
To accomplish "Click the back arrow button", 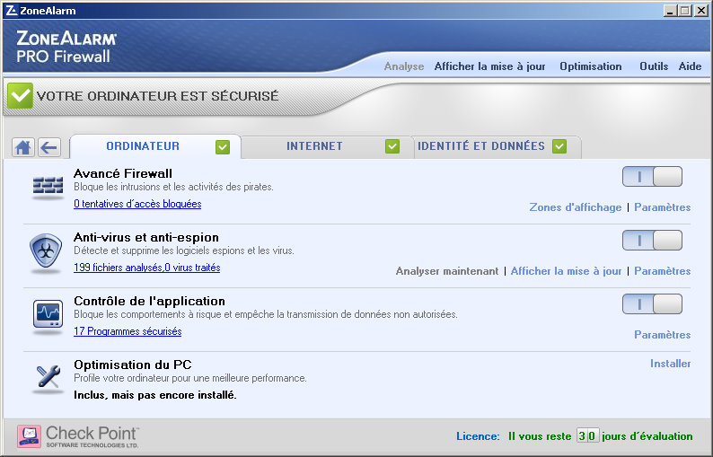I will point(48,147).
